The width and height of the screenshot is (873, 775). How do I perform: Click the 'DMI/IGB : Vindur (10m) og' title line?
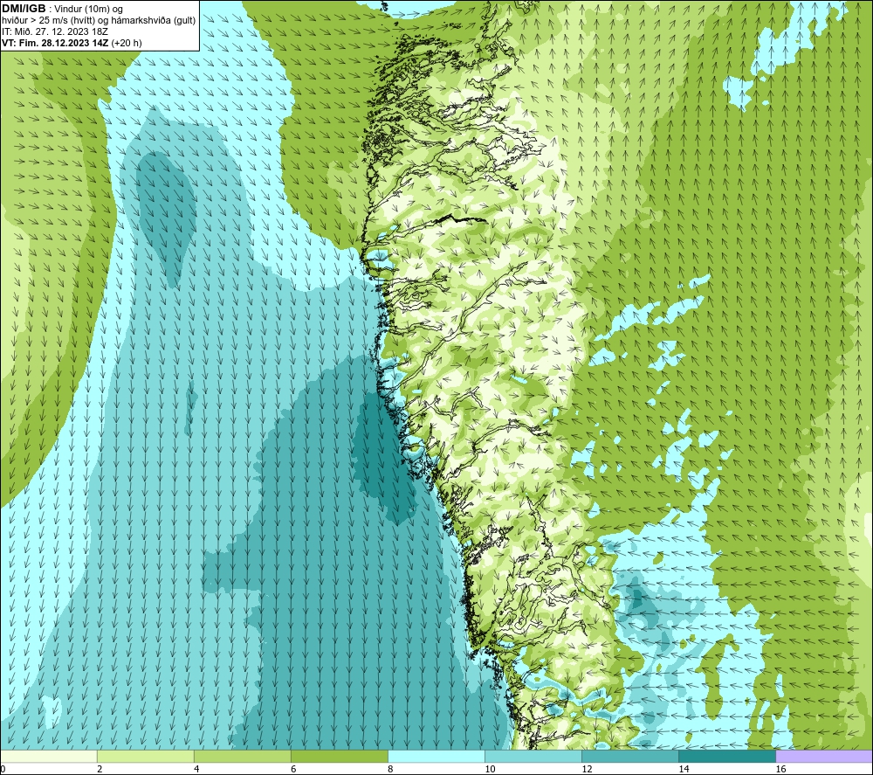62,9
